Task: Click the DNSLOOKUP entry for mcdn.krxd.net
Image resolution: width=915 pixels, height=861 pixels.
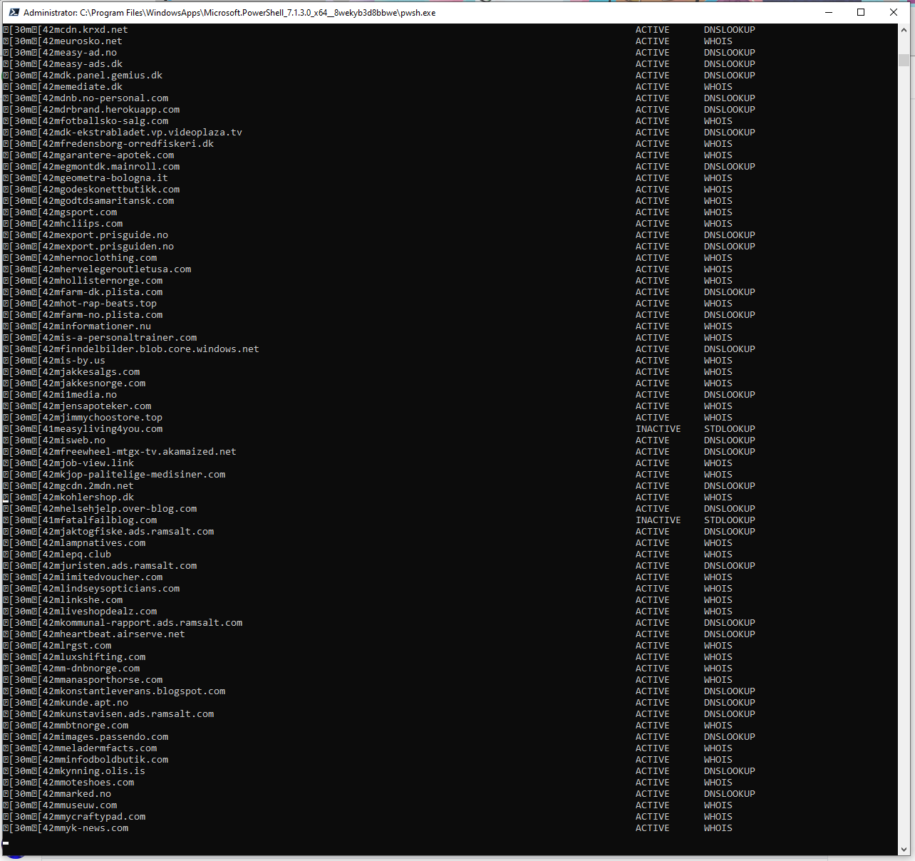Action: tap(729, 29)
